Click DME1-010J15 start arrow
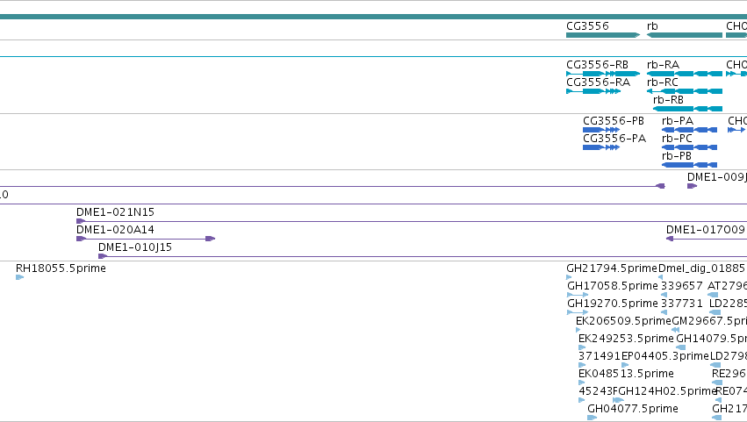 coord(103,256)
